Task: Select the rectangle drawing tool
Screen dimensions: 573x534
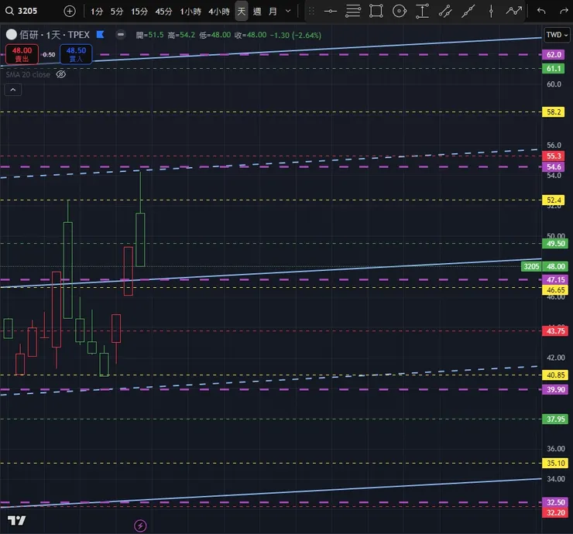Action: 376,12
